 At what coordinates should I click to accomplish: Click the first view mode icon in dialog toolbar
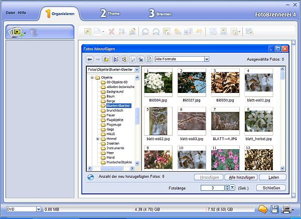(116, 59)
